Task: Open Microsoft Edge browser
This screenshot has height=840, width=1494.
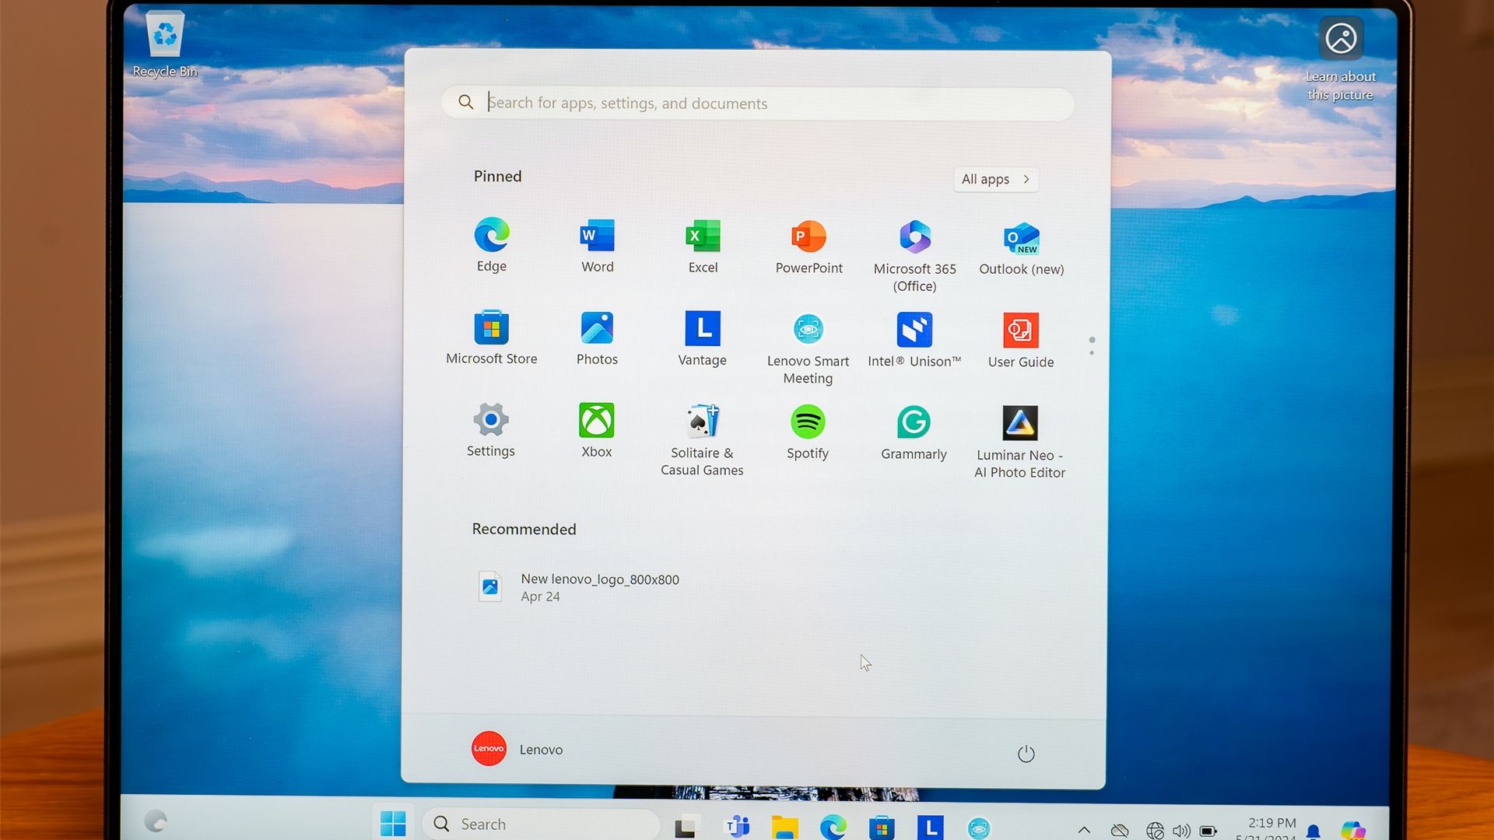Action: [x=490, y=236]
